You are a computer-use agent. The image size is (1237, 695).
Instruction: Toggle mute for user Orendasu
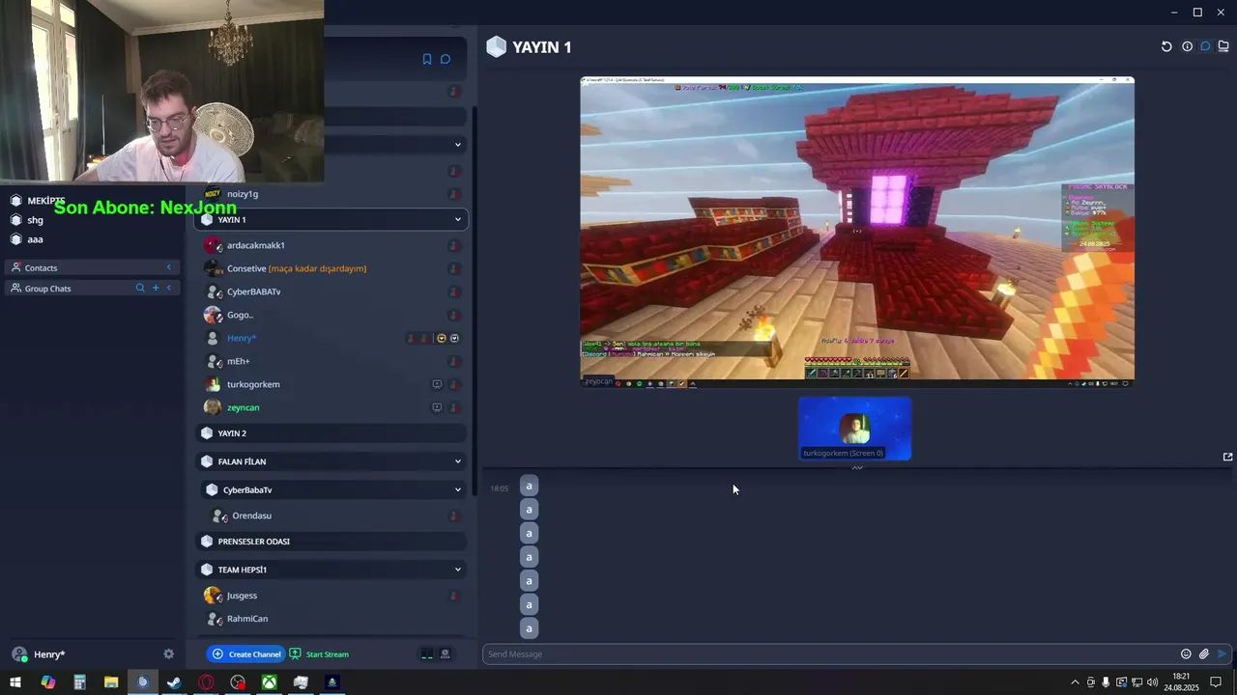[x=454, y=515]
